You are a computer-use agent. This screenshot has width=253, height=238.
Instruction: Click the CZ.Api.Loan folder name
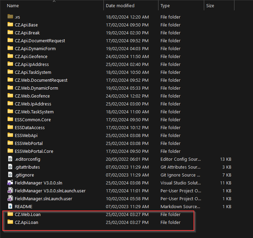26,222
